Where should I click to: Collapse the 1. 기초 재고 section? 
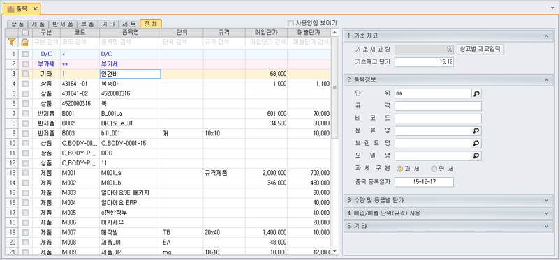pos(546,36)
